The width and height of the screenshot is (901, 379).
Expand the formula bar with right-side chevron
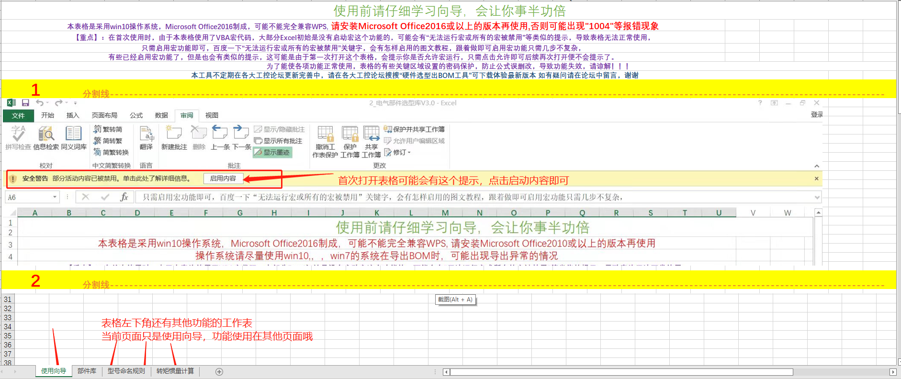[x=817, y=197]
